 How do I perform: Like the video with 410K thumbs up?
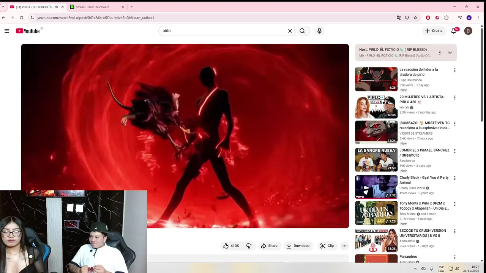[x=231, y=246]
